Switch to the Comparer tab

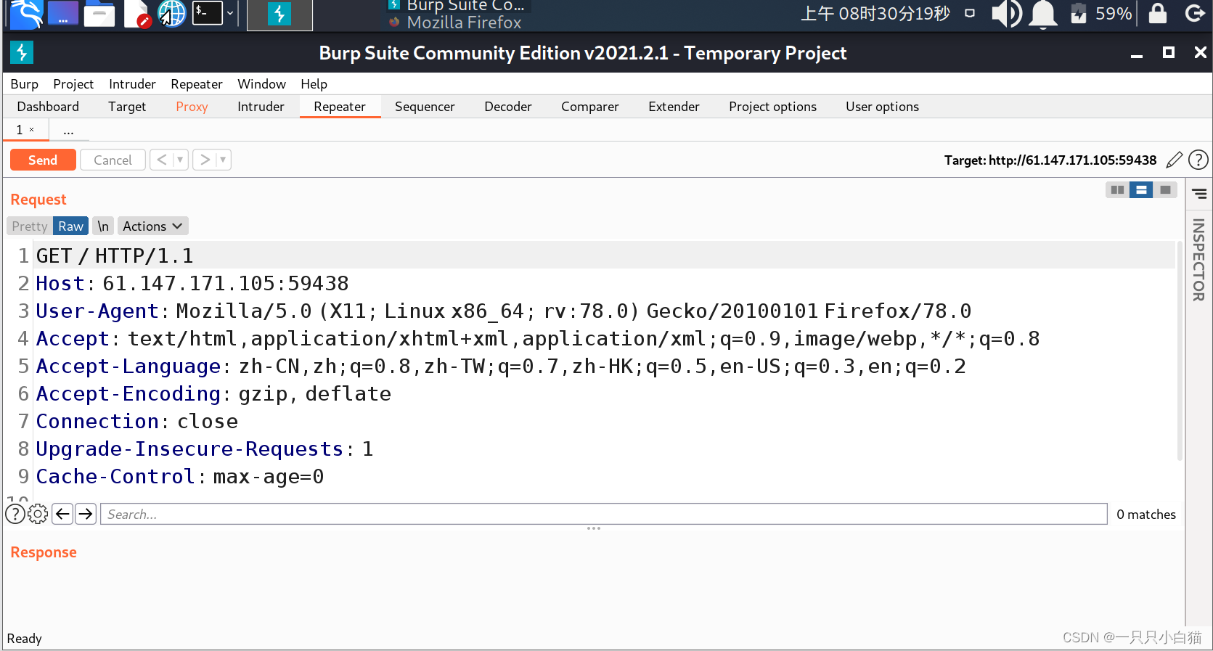[590, 107]
